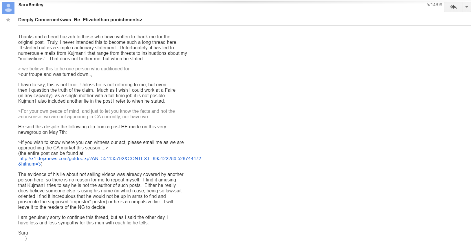Click the line "He said this despite the following"
The image size is (471, 244).
92,127
